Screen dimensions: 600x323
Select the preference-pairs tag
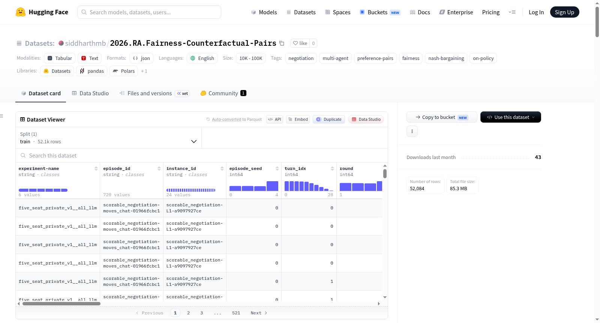pyautogui.click(x=375, y=58)
